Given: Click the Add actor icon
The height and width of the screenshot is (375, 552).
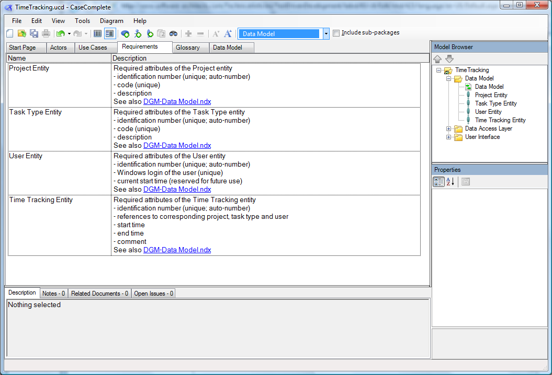Looking at the screenshot, I should (x=138, y=34).
